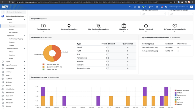Expand the Data Backup menu arrow
Screen dimensions: 195x109
pyautogui.click(x=24, y=93)
